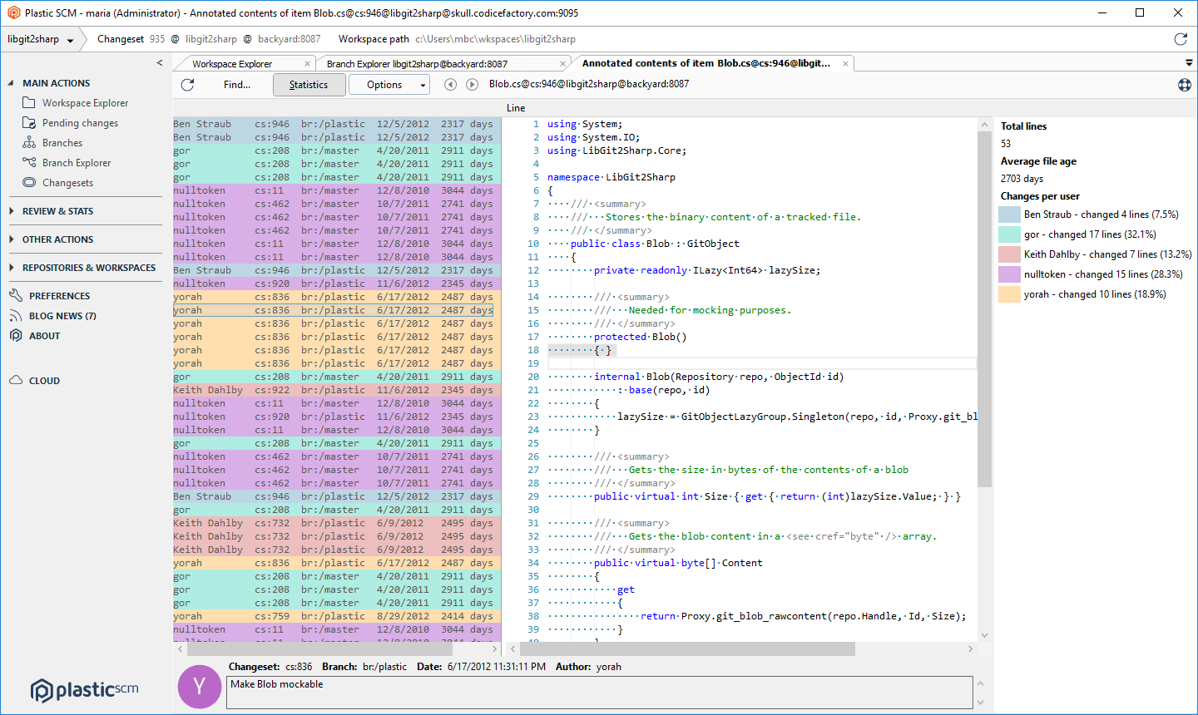Collapse the MAIN ACTIONS section

11,83
